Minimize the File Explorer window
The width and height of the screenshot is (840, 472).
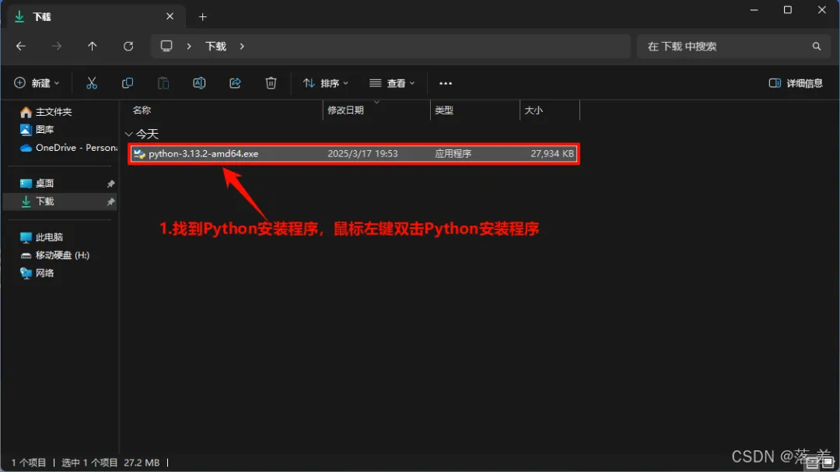point(754,10)
